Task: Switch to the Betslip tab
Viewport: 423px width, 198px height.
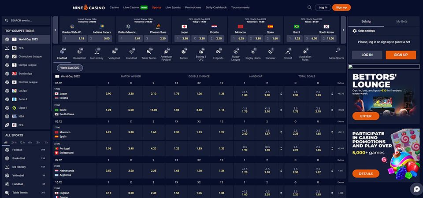Action: tap(366, 22)
